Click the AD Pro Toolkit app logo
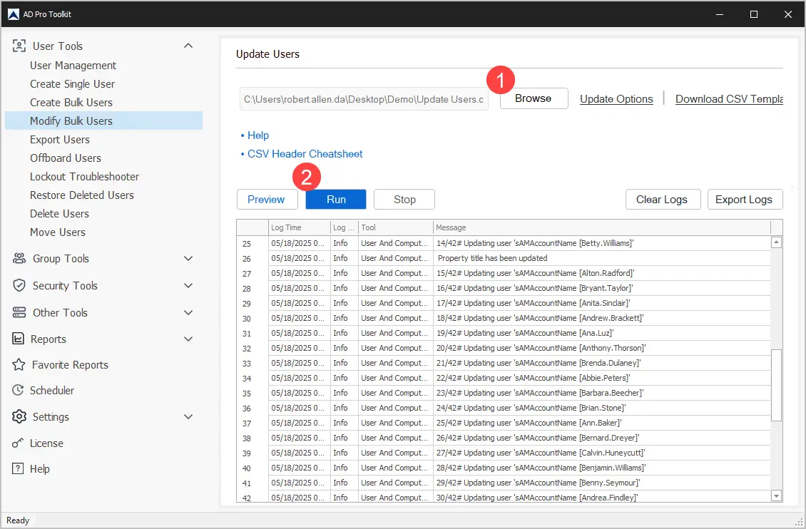806x529 pixels. pyautogui.click(x=14, y=14)
